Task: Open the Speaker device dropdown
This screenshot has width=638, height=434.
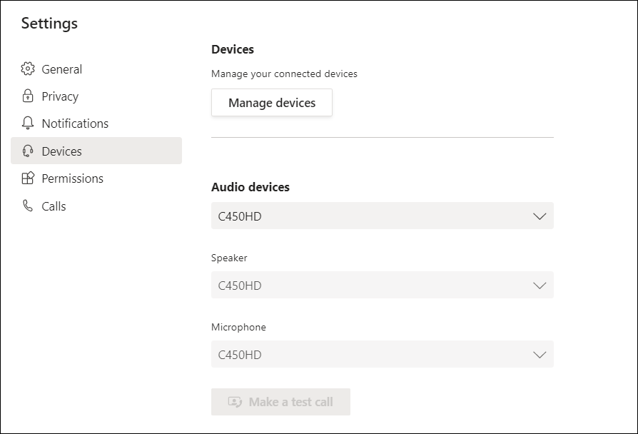Action: tap(383, 285)
